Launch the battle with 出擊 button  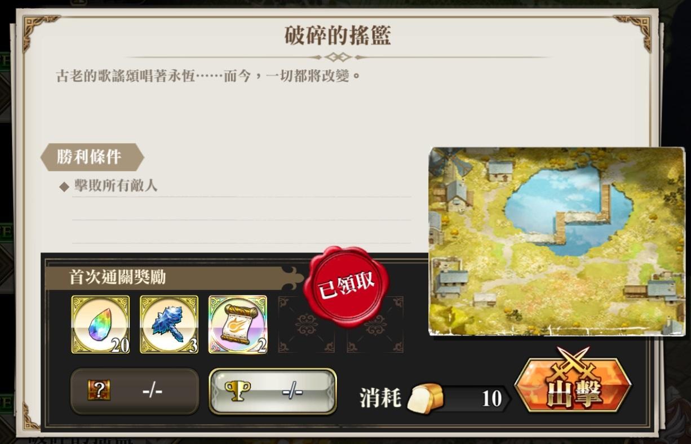(x=573, y=385)
